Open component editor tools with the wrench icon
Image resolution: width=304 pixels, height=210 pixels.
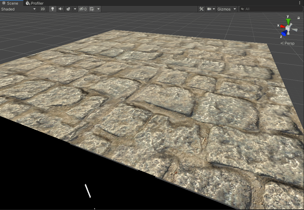pyautogui.click(x=201, y=9)
